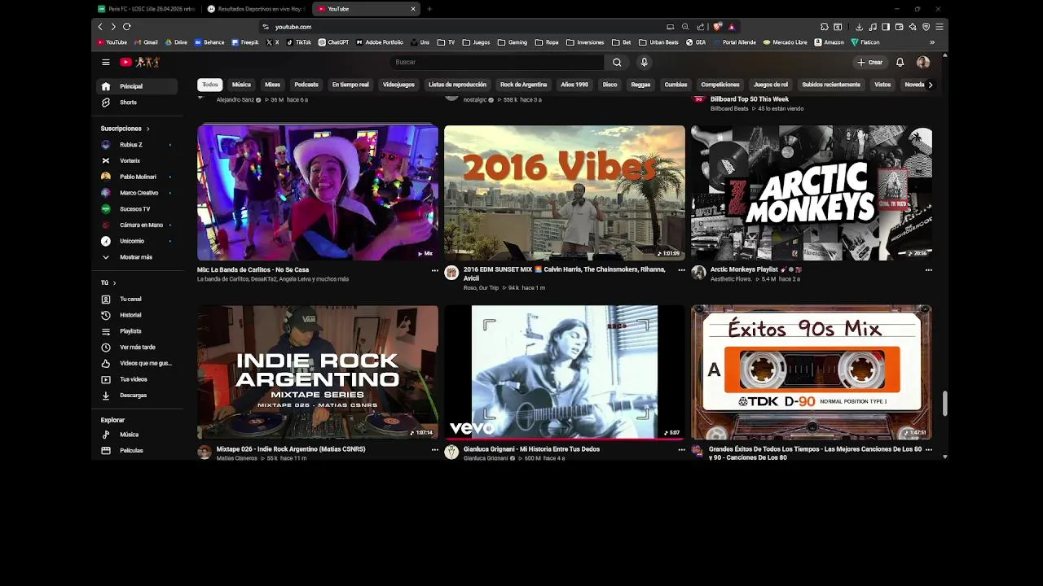Open options for Grandes Éxitos video
Image resolution: width=1043 pixels, height=586 pixels.
[x=928, y=449]
